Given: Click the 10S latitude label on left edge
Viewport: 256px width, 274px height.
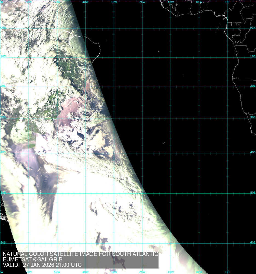Looking at the screenshot, I should [3, 56].
